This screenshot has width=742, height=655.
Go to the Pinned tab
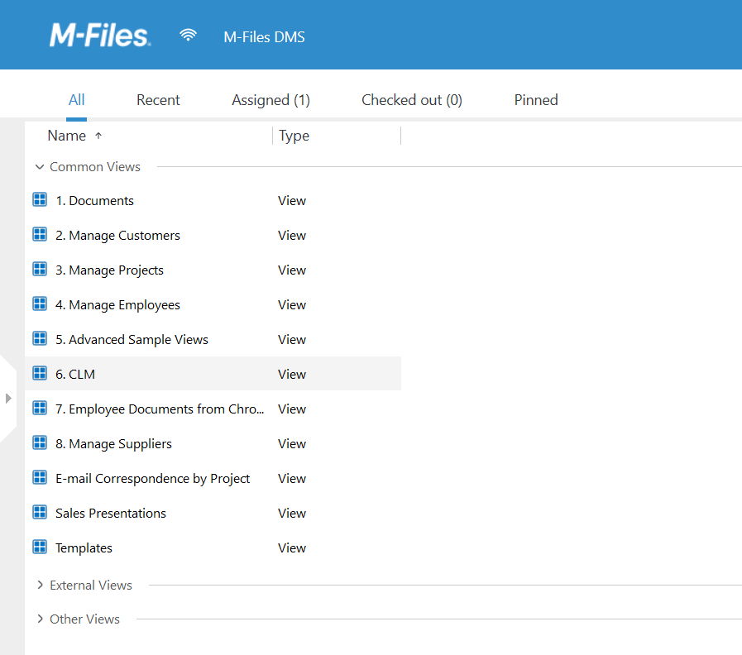tap(536, 100)
